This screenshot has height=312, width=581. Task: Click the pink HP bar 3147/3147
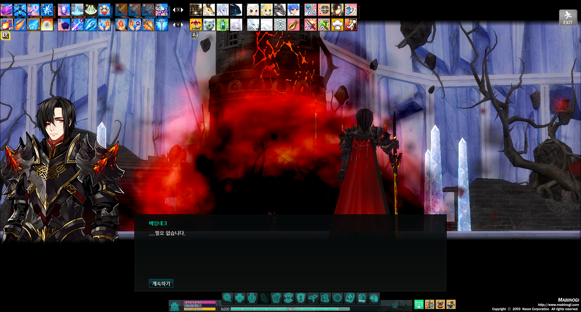(x=200, y=303)
